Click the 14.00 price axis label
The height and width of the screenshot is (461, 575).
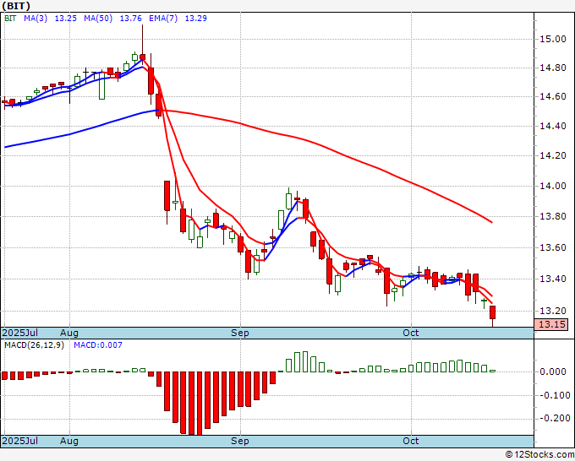coord(553,186)
